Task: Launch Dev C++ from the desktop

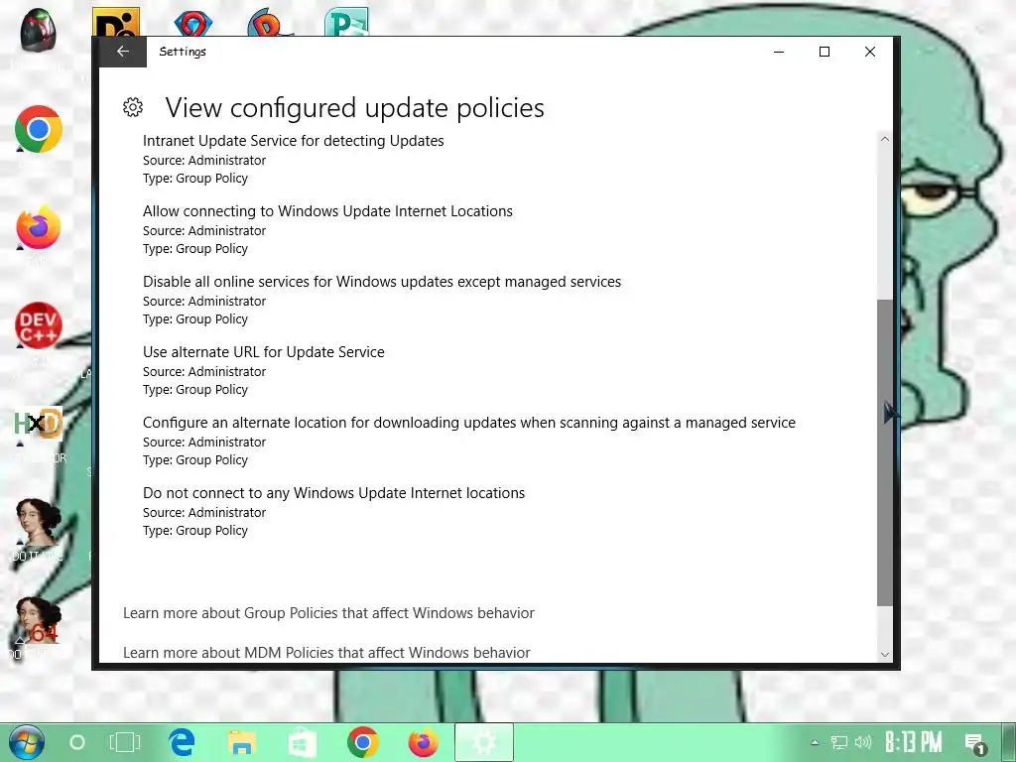Action: click(x=39, y=325)
